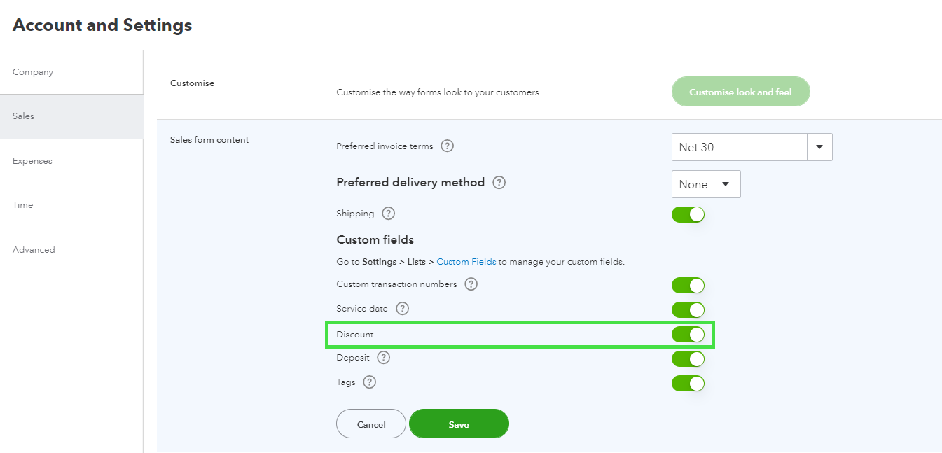Disable the Tags toggle
This screenshot has width=942, height=453.
[688, 384]
